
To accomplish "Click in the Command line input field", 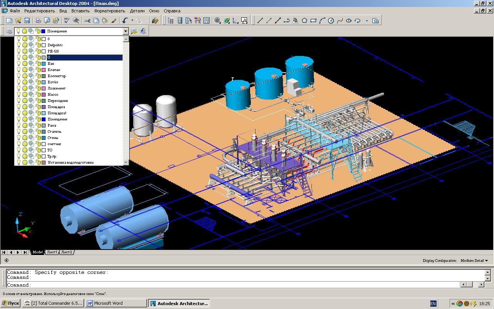I will [x=233, y=285].
